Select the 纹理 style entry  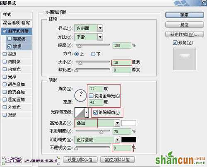click(17, 46)
